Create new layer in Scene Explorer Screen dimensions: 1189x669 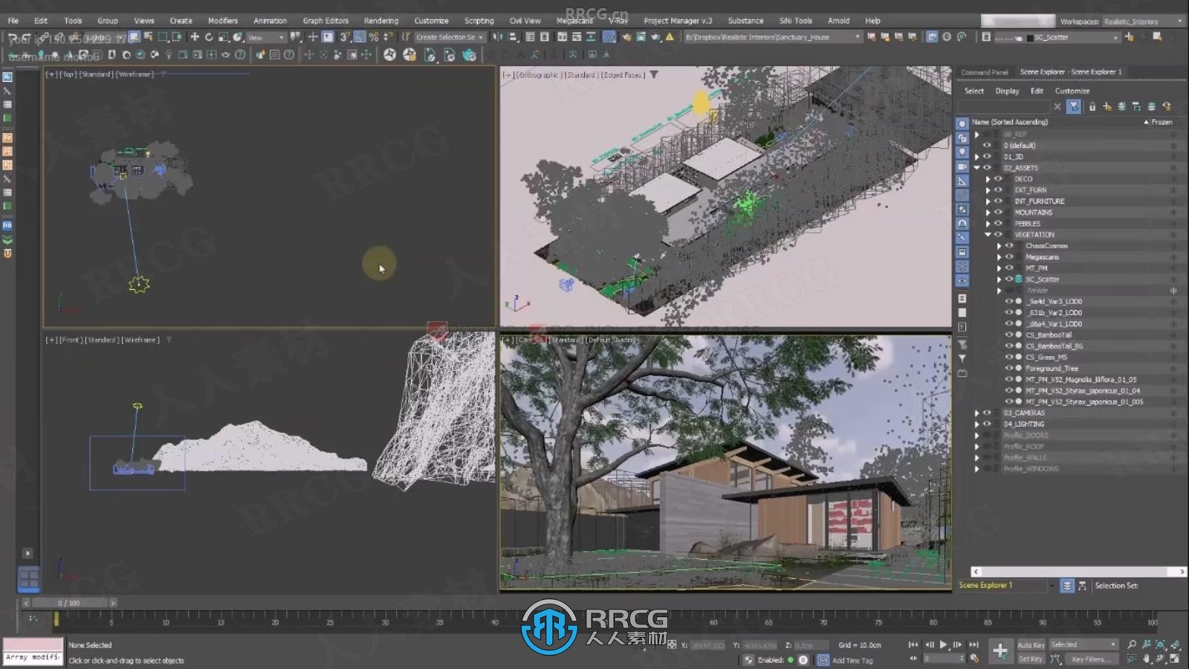1107,106
